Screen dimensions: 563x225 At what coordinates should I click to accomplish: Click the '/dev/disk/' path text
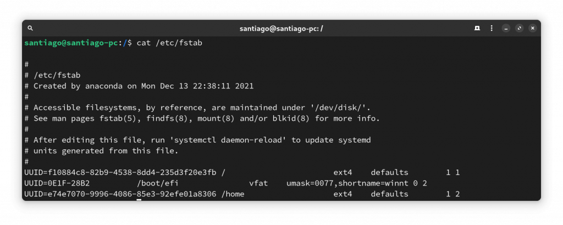pyautogui.click(x=338, y=108)
